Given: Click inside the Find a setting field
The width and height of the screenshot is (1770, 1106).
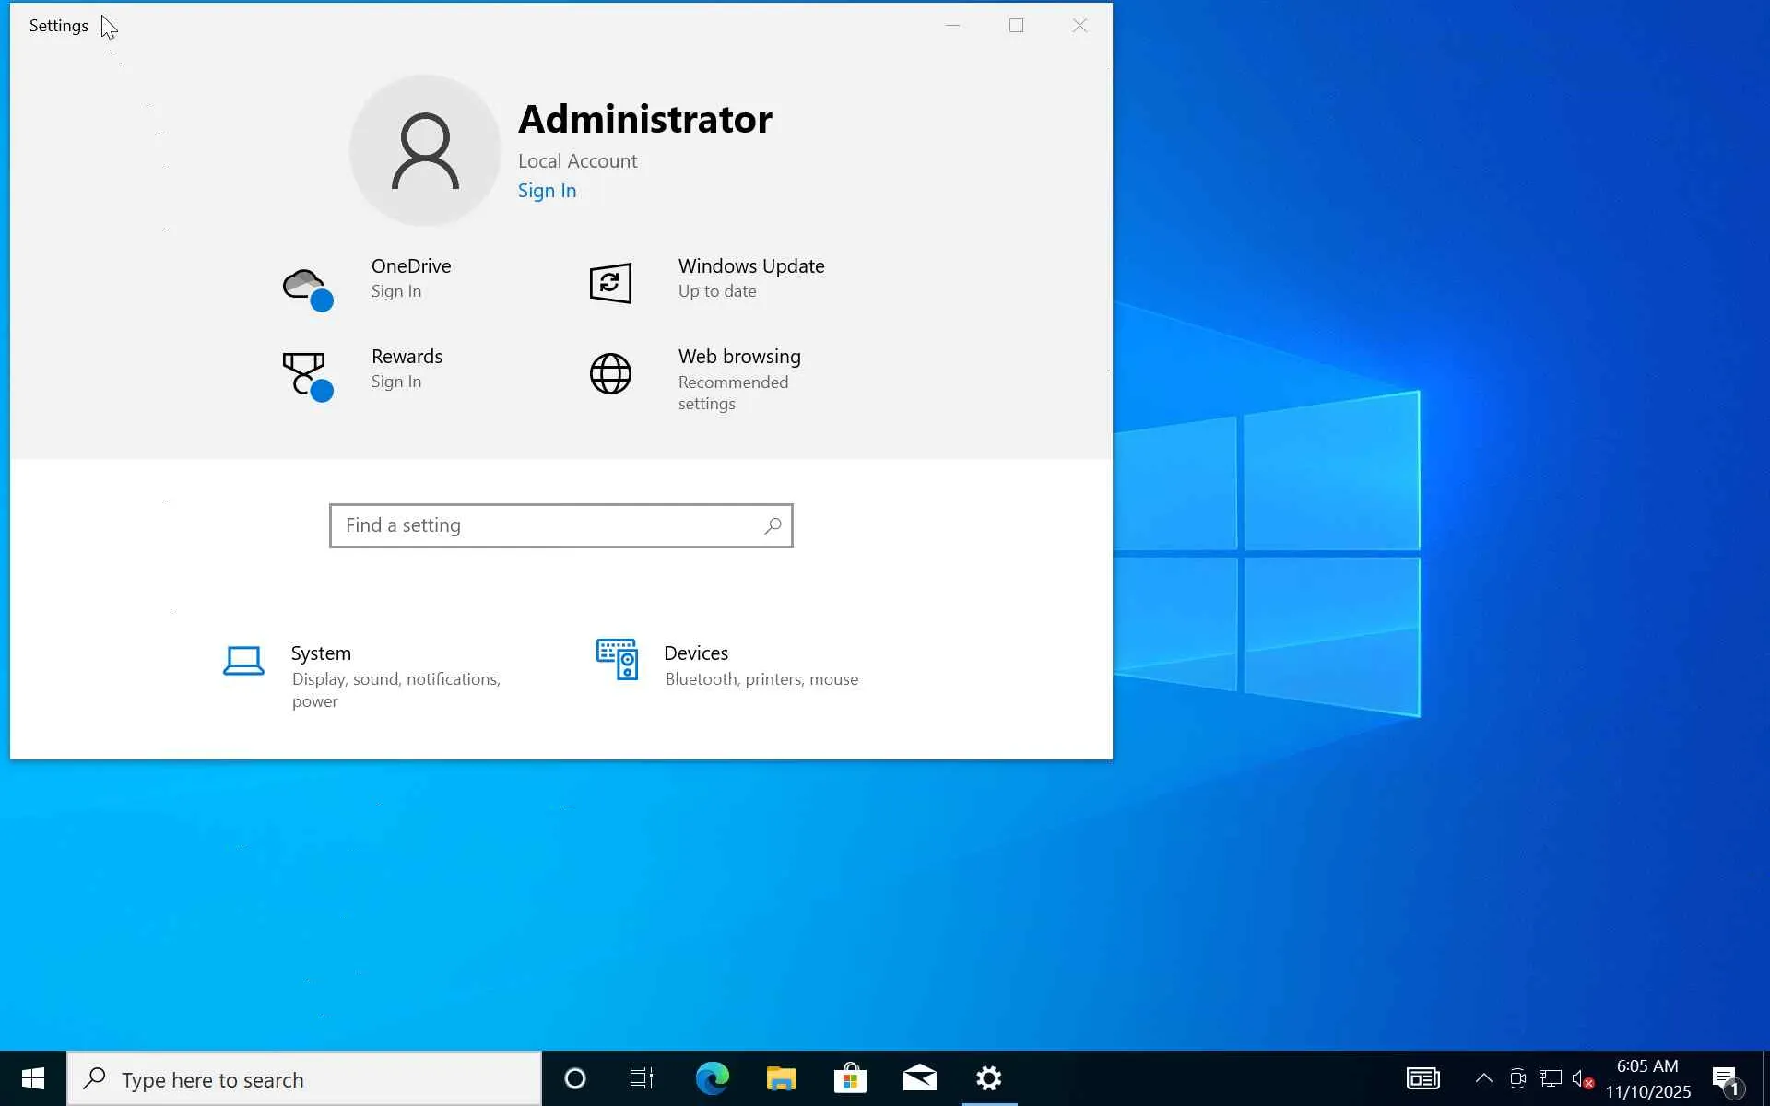Looking at the screenshot, I should tap(544, 525).
